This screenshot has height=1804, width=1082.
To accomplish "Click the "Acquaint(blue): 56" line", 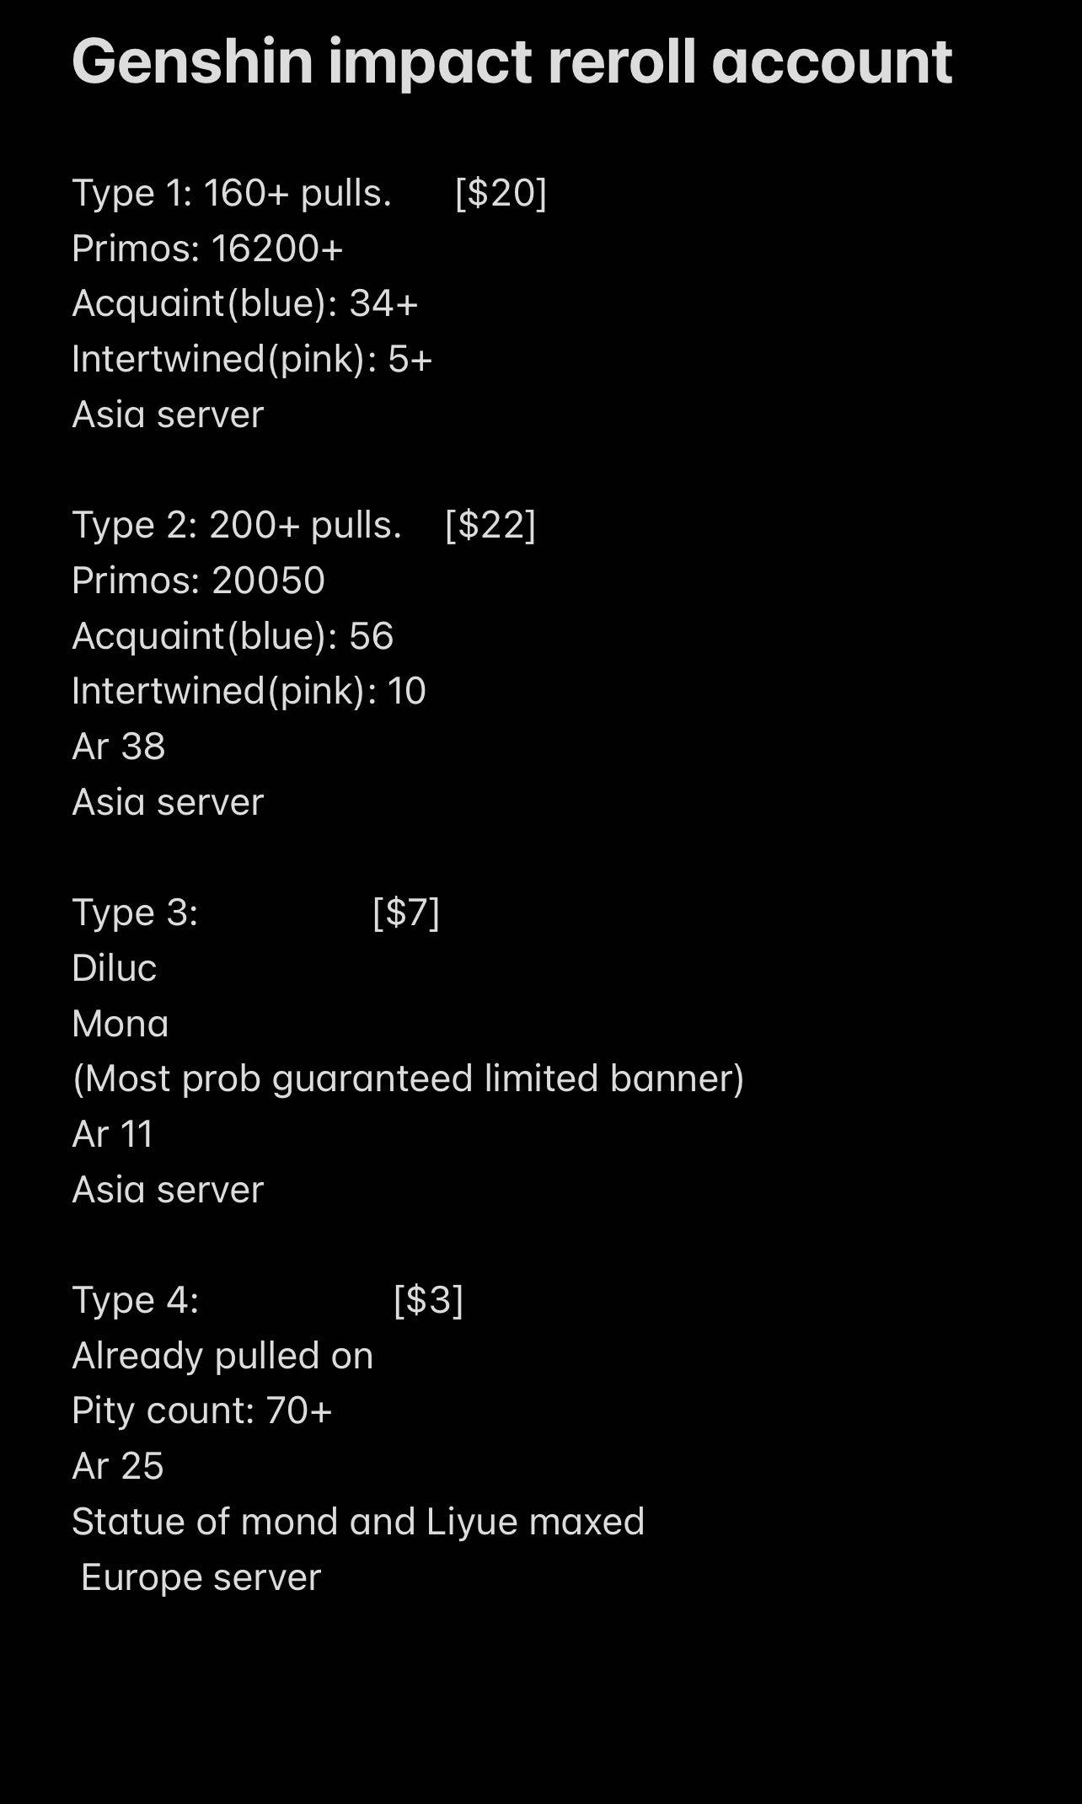I will point(233,636).
